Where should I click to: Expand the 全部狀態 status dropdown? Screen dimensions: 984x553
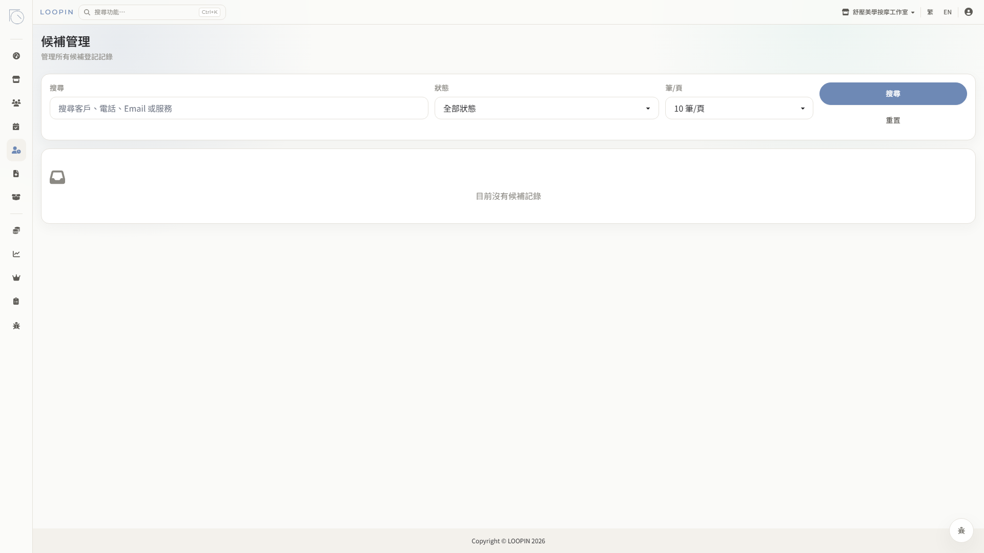point(547,108)
